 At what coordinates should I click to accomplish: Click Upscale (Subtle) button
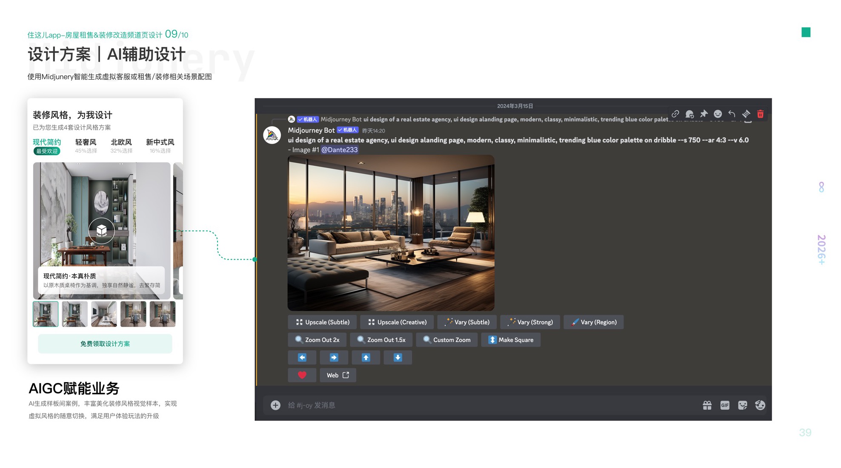(x=323, y=322)
